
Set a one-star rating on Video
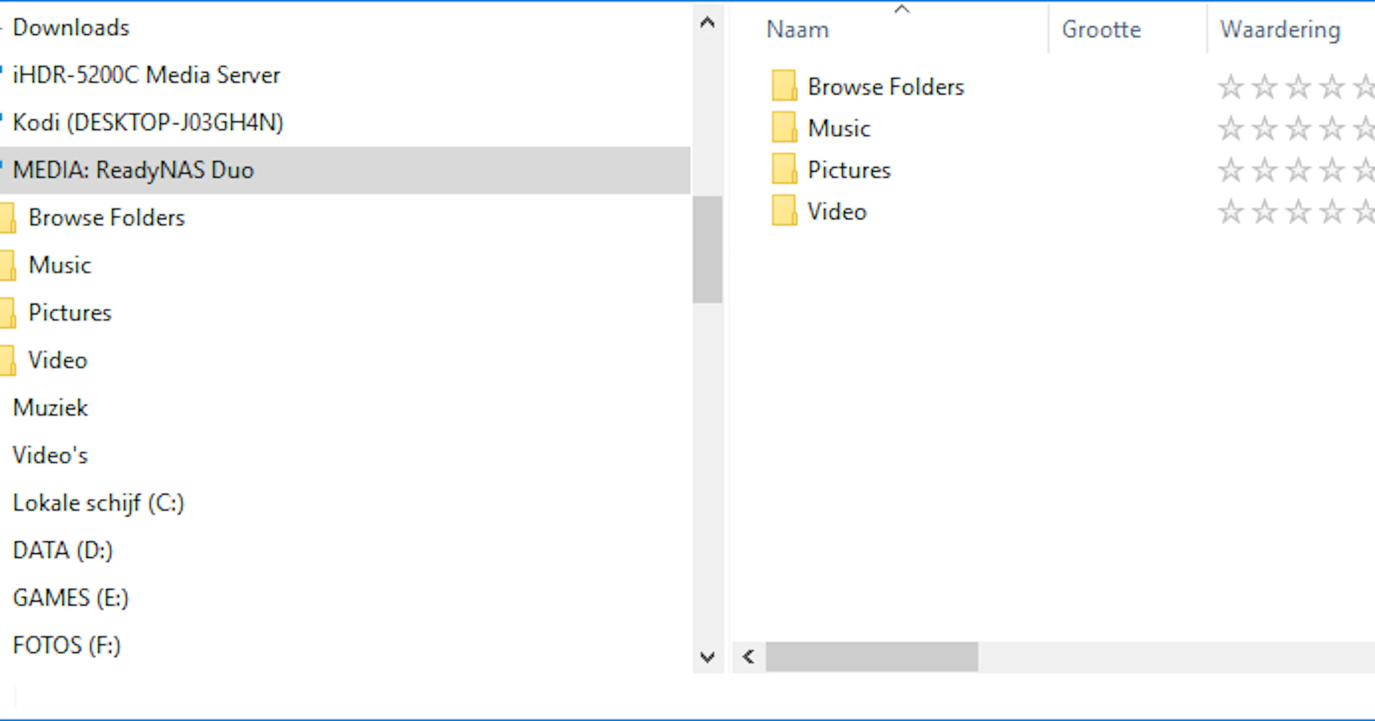coord(1231,211)
